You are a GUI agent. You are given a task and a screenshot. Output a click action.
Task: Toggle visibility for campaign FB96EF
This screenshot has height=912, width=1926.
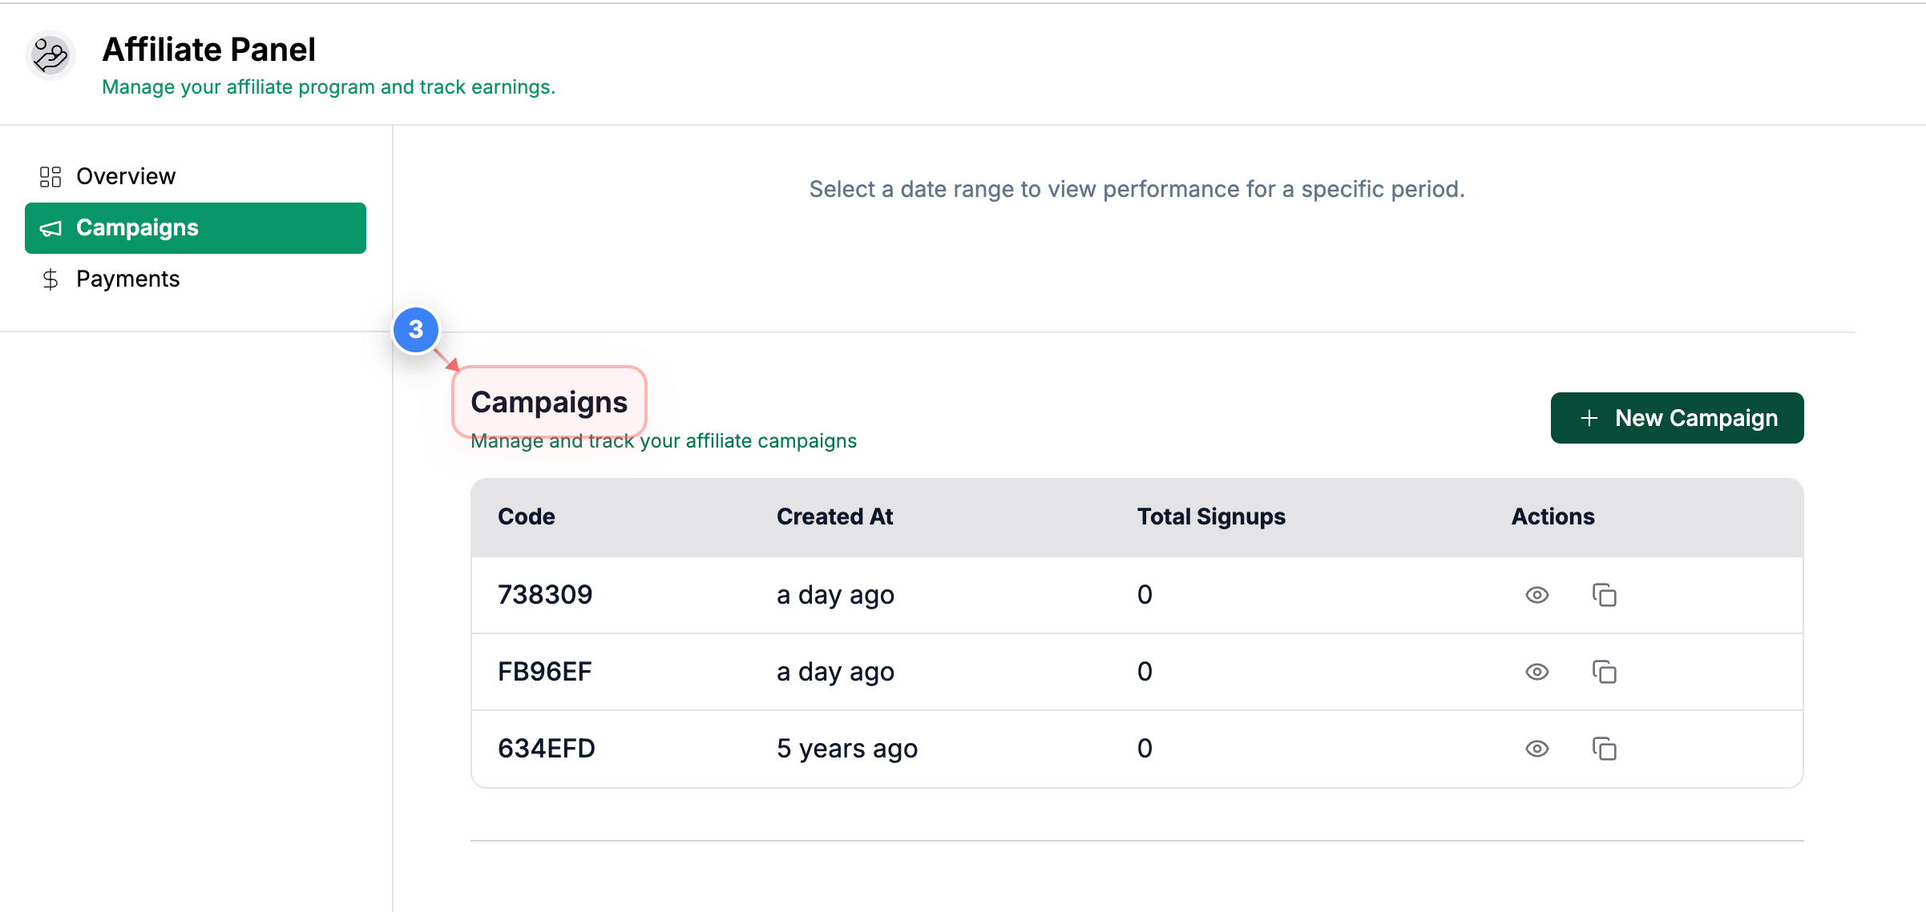pos(1536,672)
